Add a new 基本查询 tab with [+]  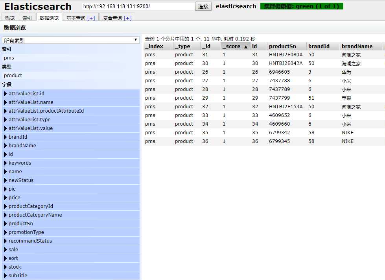click(x=91, y=18)
